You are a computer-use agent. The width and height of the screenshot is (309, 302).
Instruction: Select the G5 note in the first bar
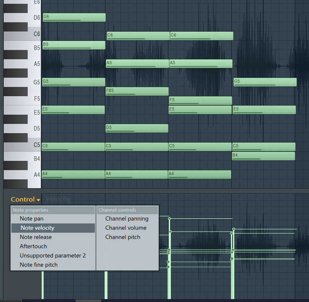click(x=74, y=82)
